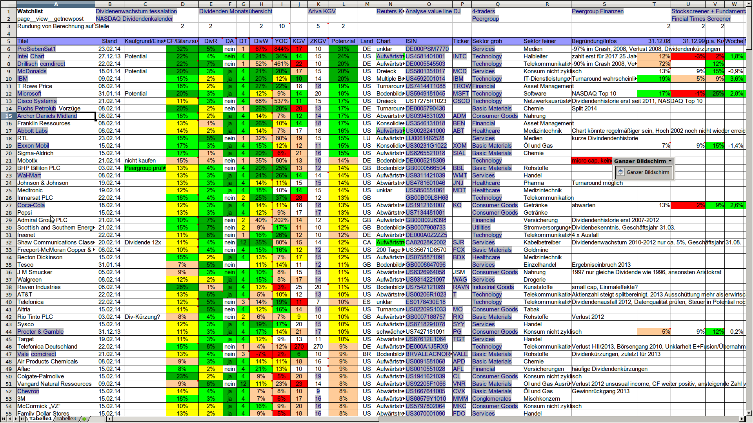This screenshot has height=423, width=753.
Task: Select the Tabelle1 sheet tab
Action: coord(40,419)
